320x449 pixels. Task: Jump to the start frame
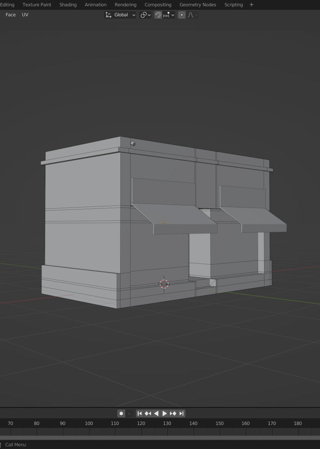(140, 413)
